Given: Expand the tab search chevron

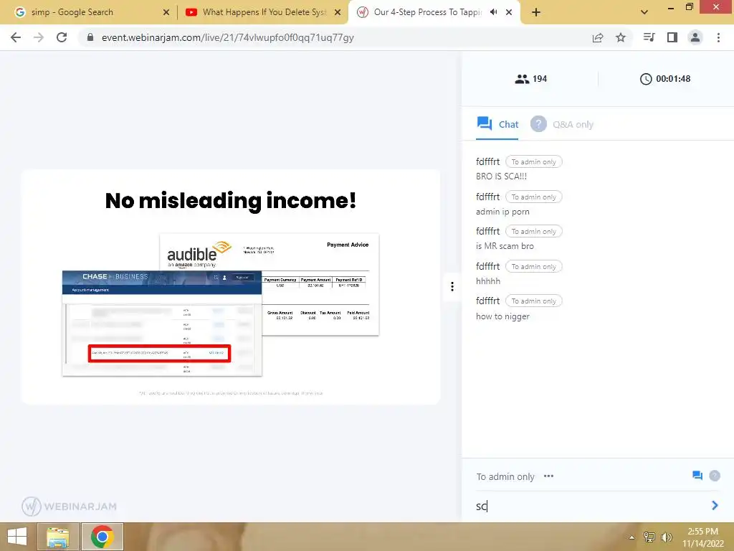Looking at the screenshot, I should tap(644, 12).
